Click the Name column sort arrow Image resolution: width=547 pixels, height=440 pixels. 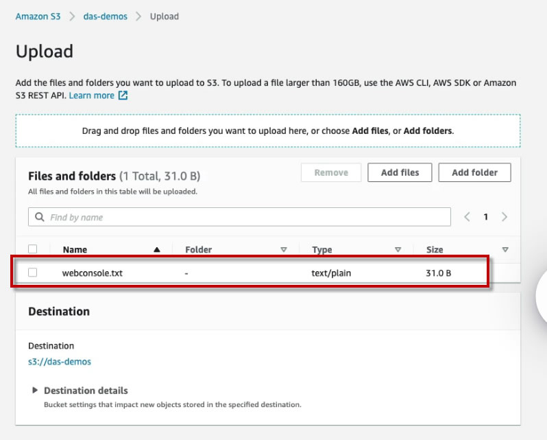pos(157,250)
